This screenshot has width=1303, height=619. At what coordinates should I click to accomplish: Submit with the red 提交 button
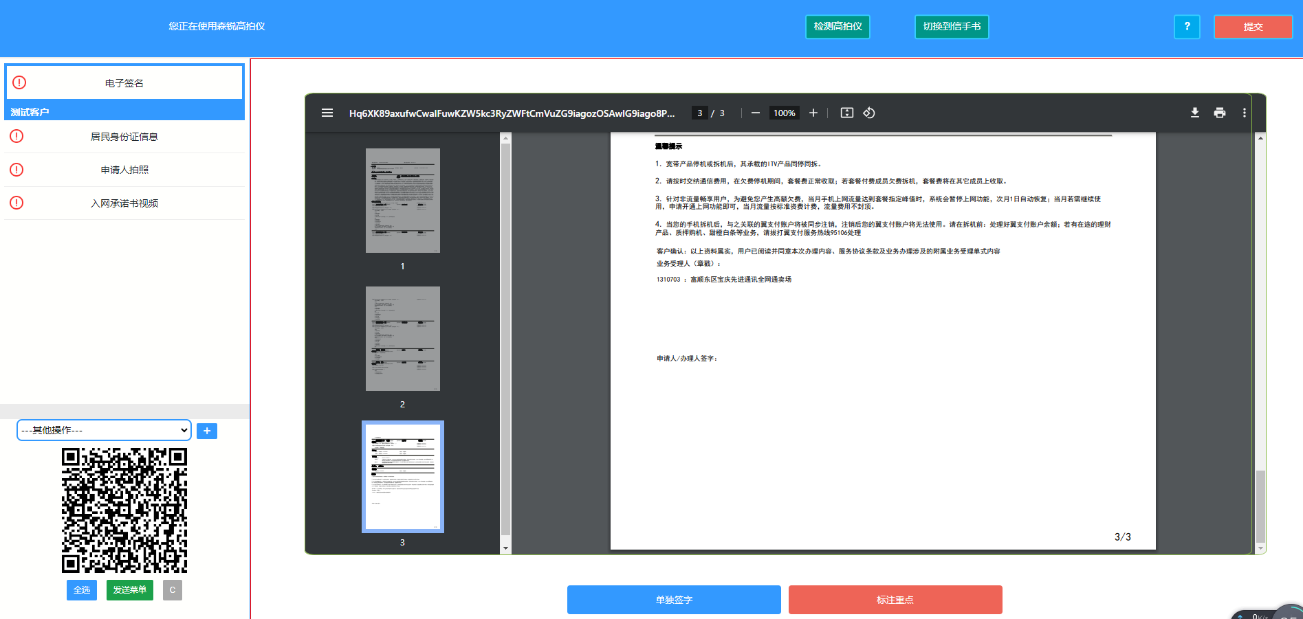tap(1253, 27)
